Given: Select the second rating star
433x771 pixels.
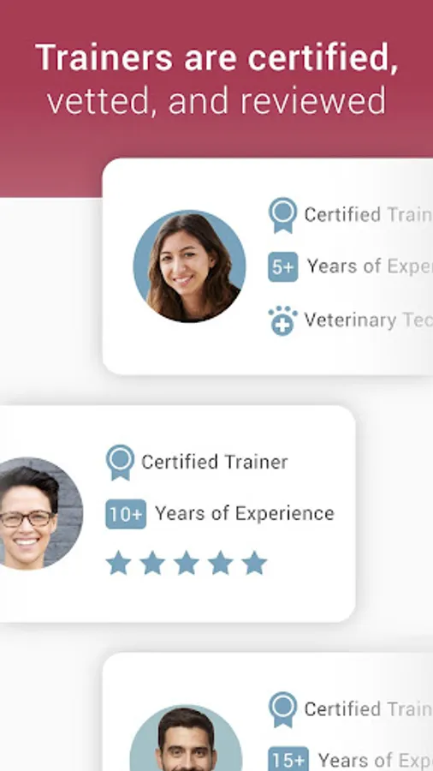Looking at the screenshot, I should [152, 563].
